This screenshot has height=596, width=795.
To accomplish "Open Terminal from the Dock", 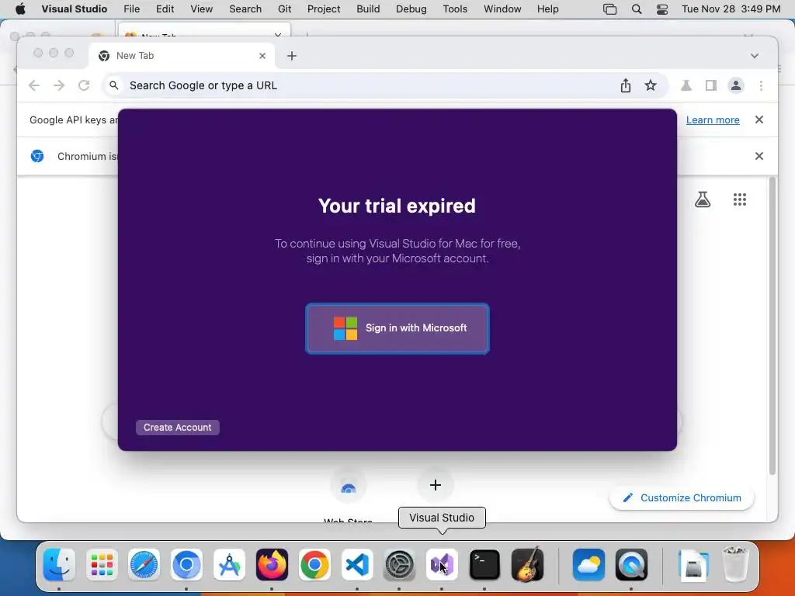I will click(x=484, y=565).
